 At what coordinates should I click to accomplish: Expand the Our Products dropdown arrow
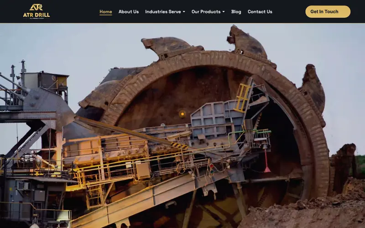point(224,12)
